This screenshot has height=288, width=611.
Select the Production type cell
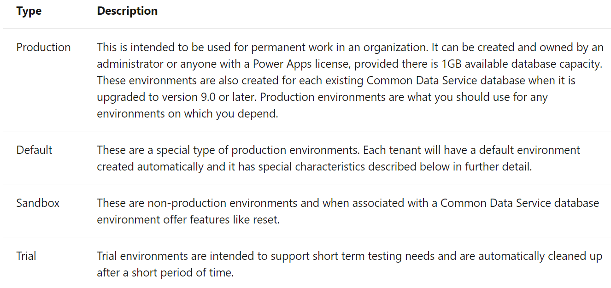tap(44, 47)
